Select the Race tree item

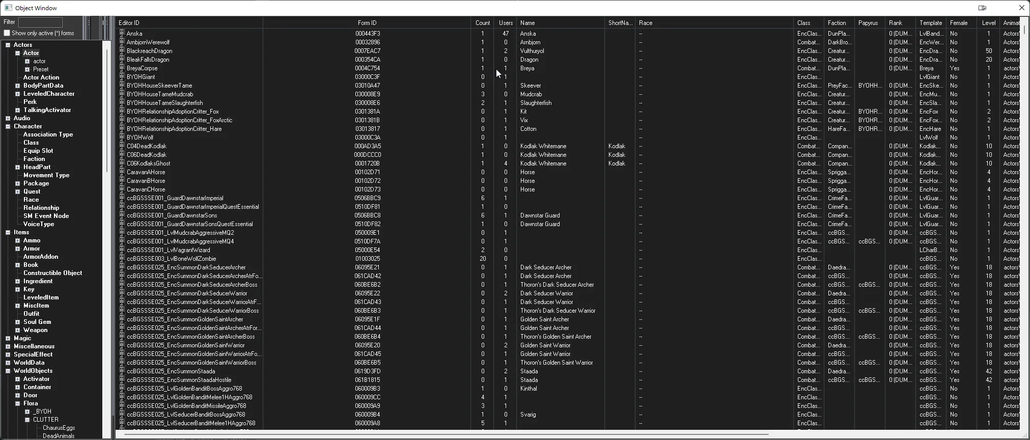tap(31, 200)
